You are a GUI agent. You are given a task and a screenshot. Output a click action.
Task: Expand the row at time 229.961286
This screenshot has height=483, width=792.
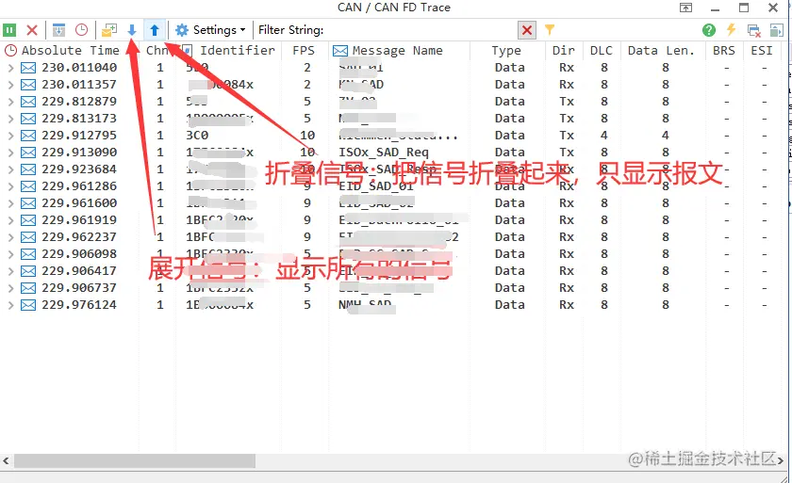click(x=10, y=186)
